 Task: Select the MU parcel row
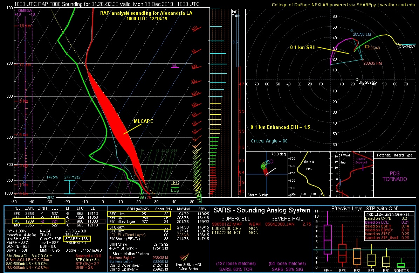tap(55, 225)
